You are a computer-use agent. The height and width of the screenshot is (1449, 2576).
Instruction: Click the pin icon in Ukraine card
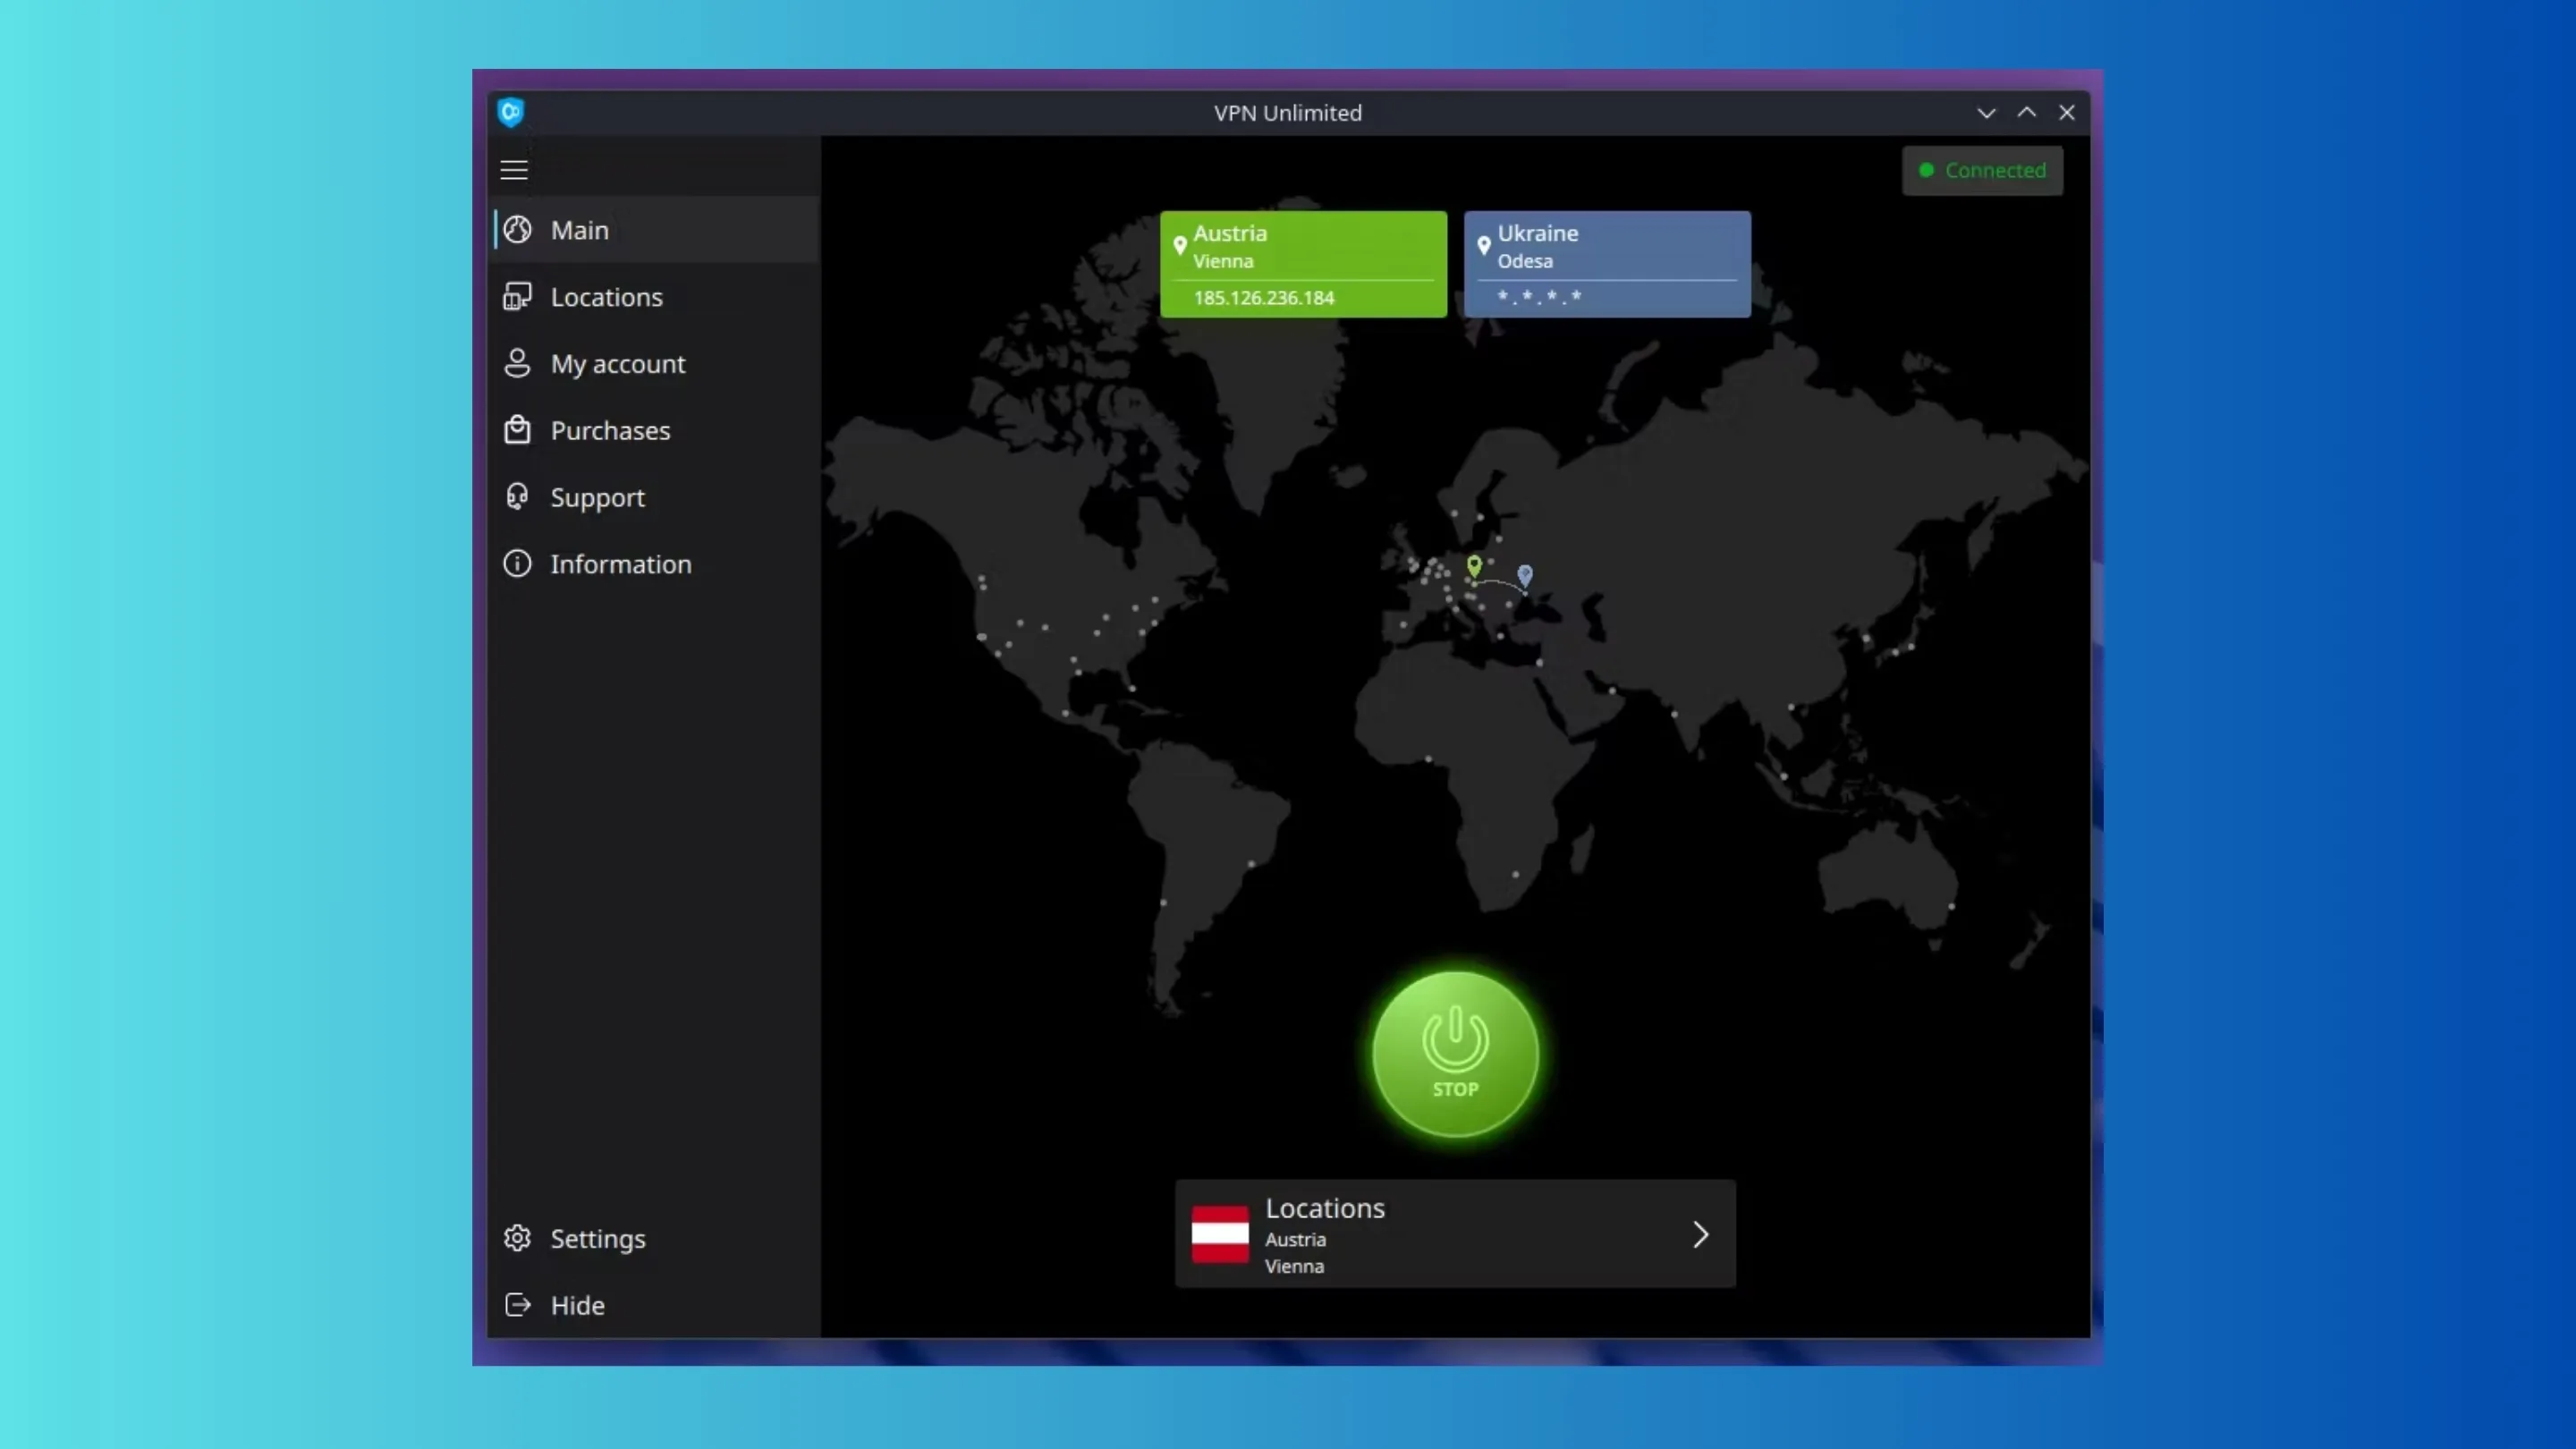tap(1484, 245)
